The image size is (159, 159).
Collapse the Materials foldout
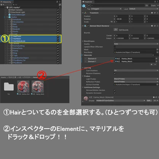click(x=83, y=55)
